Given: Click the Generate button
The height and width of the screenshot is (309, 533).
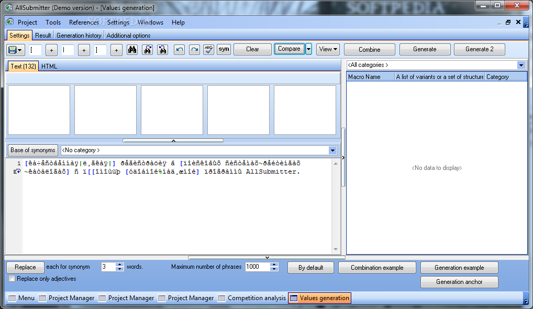Looking at the screenshot, I should 425,49.
